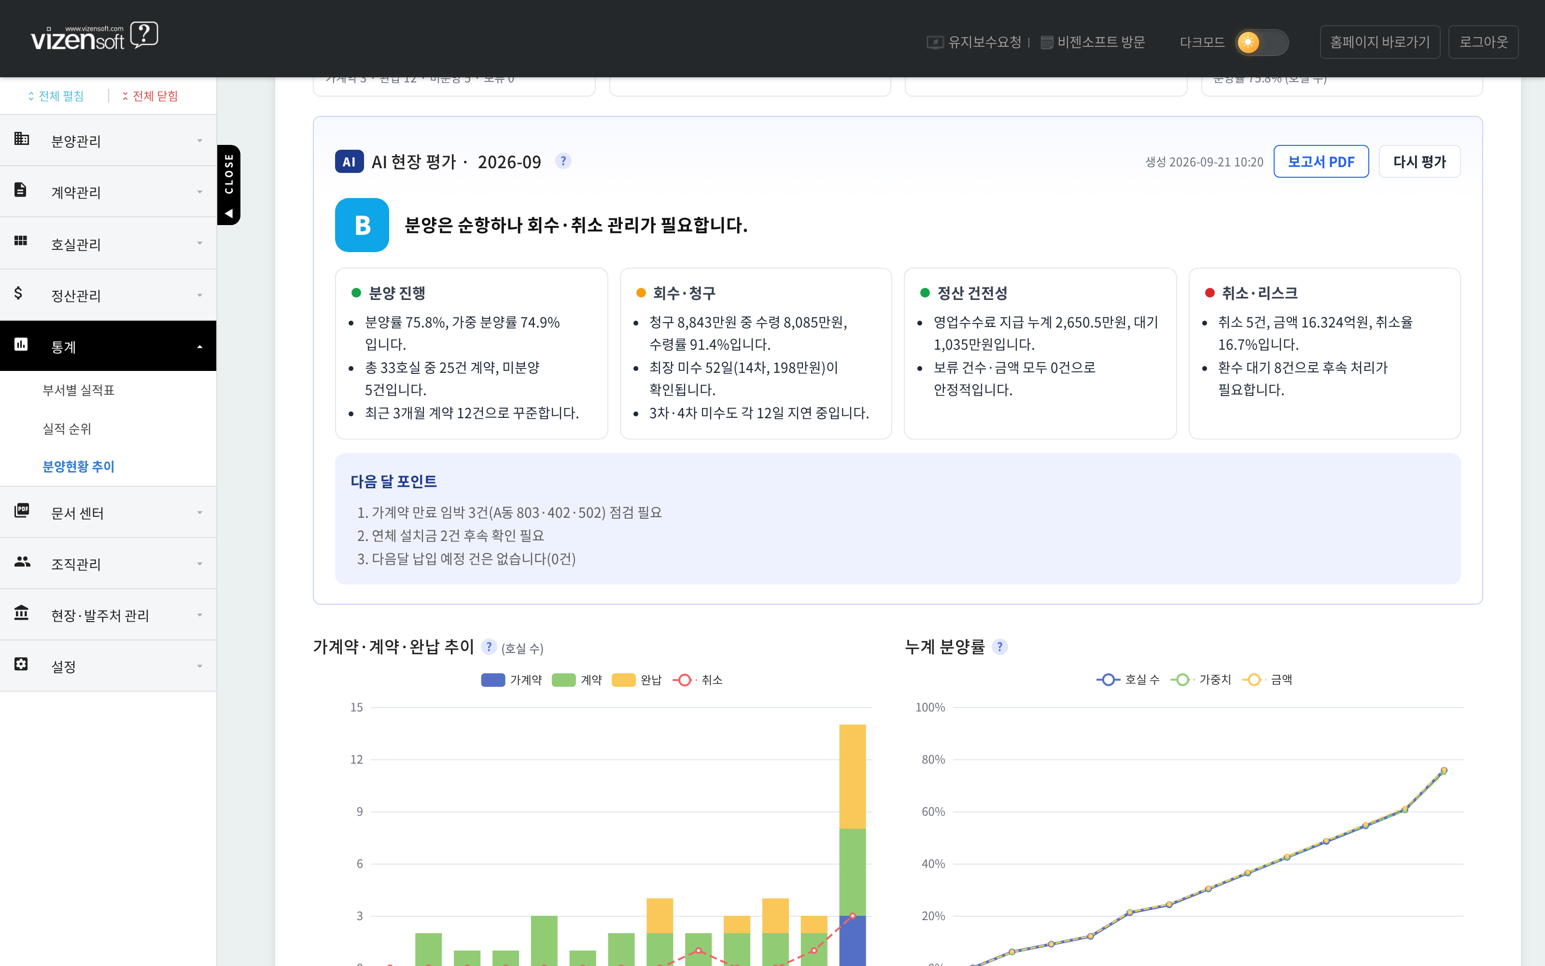
Task: Collapse sidebar with the CLOSE tab
Action: (x=228, y=185)
